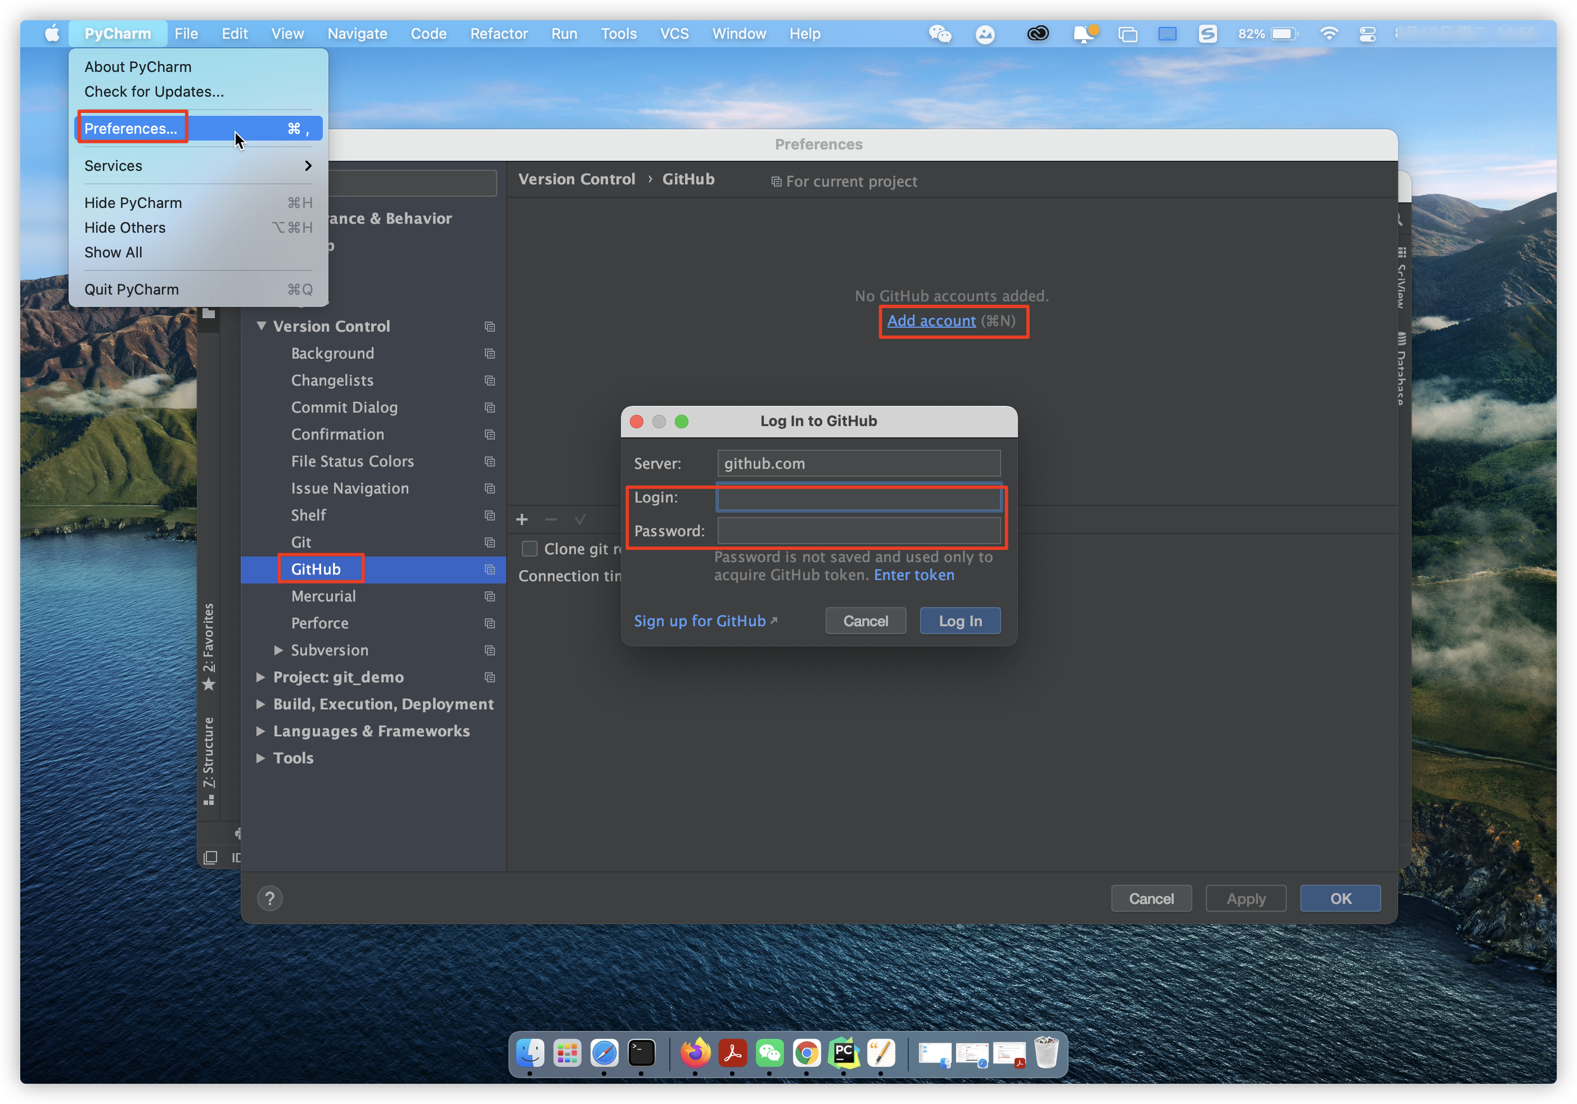
Task: Click the project-scope icon beside Shelf
Action: pyautogui.click(x=490, y=515)
